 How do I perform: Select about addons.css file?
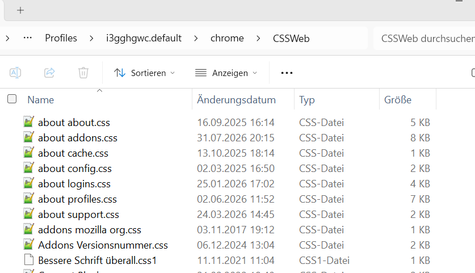tap(78, 138)
